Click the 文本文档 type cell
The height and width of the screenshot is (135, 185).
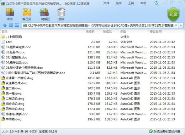tap(126, 42)
